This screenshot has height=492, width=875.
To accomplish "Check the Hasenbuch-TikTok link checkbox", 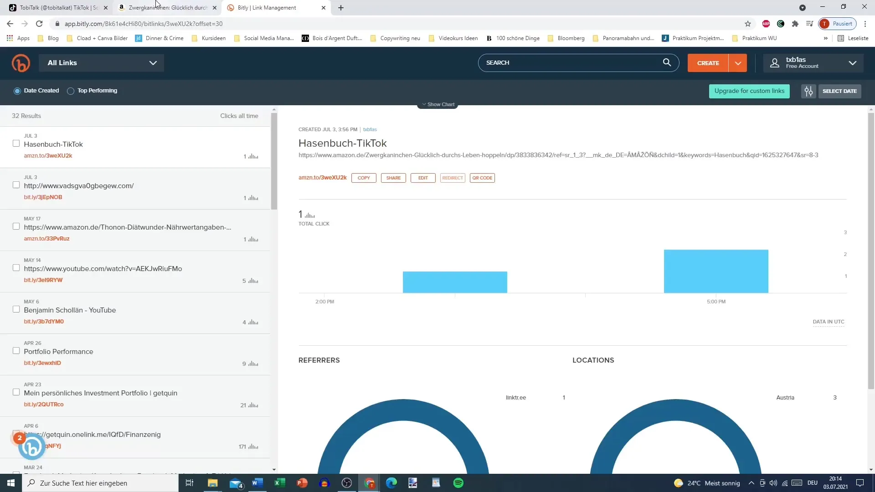I will [x=16, y=143].
